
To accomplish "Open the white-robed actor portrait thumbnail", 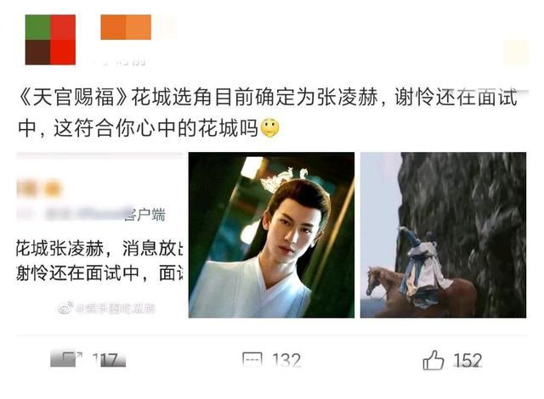I will [271, 235].
